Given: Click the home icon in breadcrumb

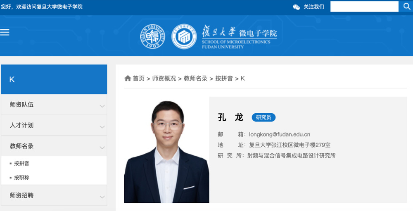Looking at the screenshot, I should (128, 78).
